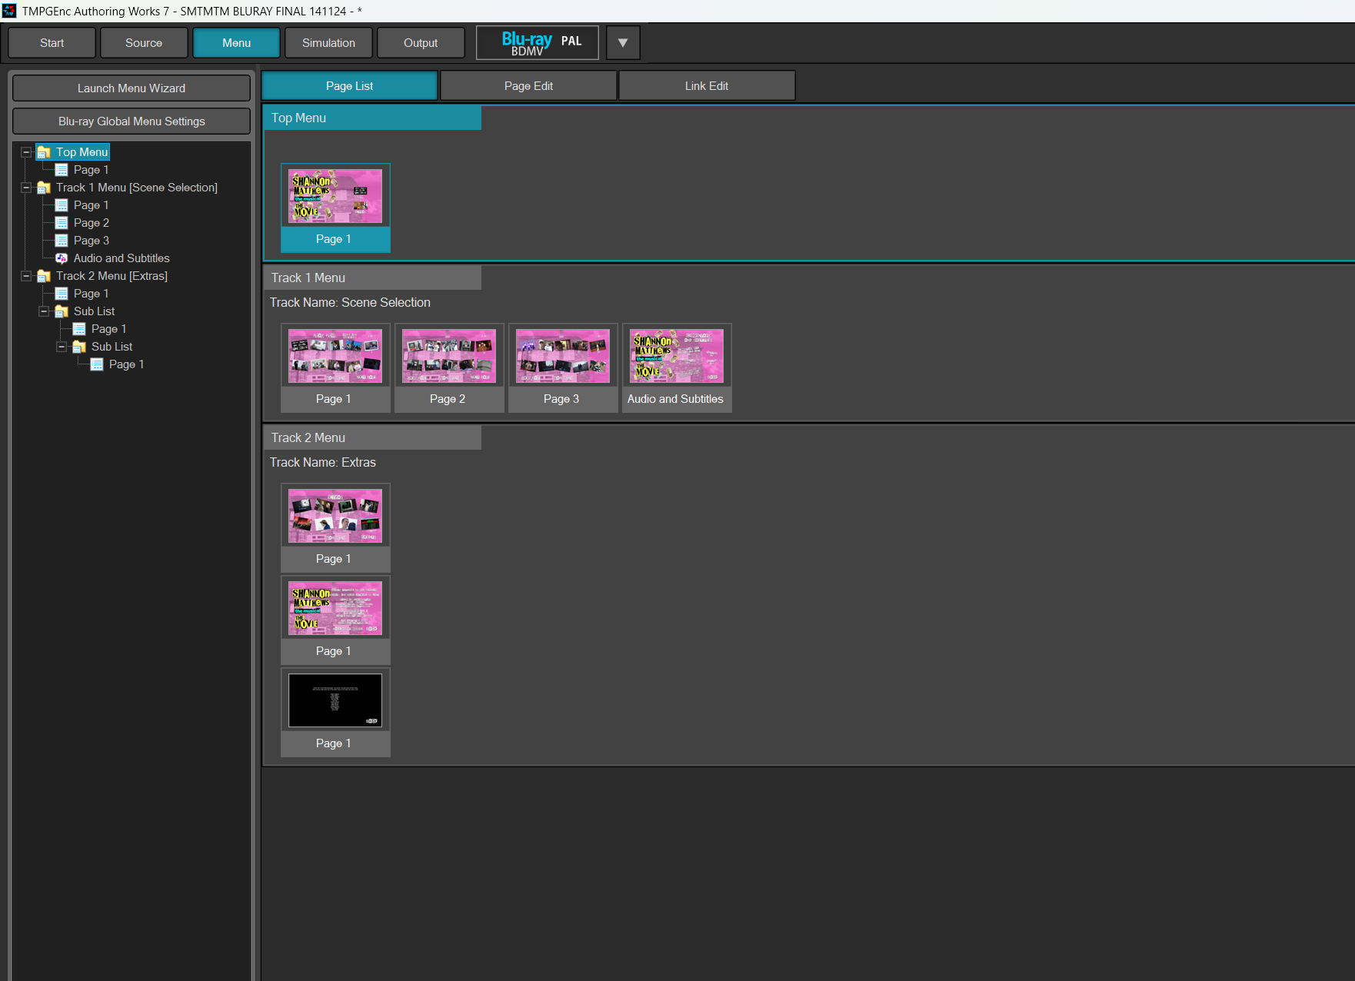
Task: Click the Track 1 Menu section header
Action: [373, 278]
